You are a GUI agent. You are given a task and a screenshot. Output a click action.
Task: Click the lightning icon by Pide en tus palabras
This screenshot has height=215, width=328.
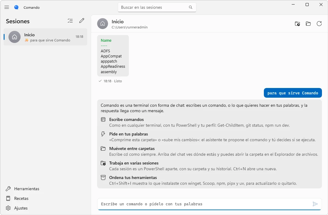(x=103, y=134)
